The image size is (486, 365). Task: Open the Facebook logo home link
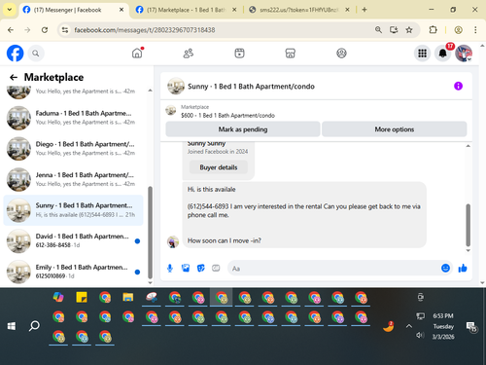click(15, 54)
